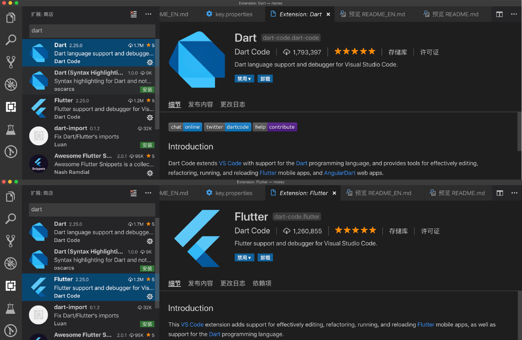Click the chat online badge
Image resolution: width=522 pixels, height=340 pixels.
(x=185, y=127)
